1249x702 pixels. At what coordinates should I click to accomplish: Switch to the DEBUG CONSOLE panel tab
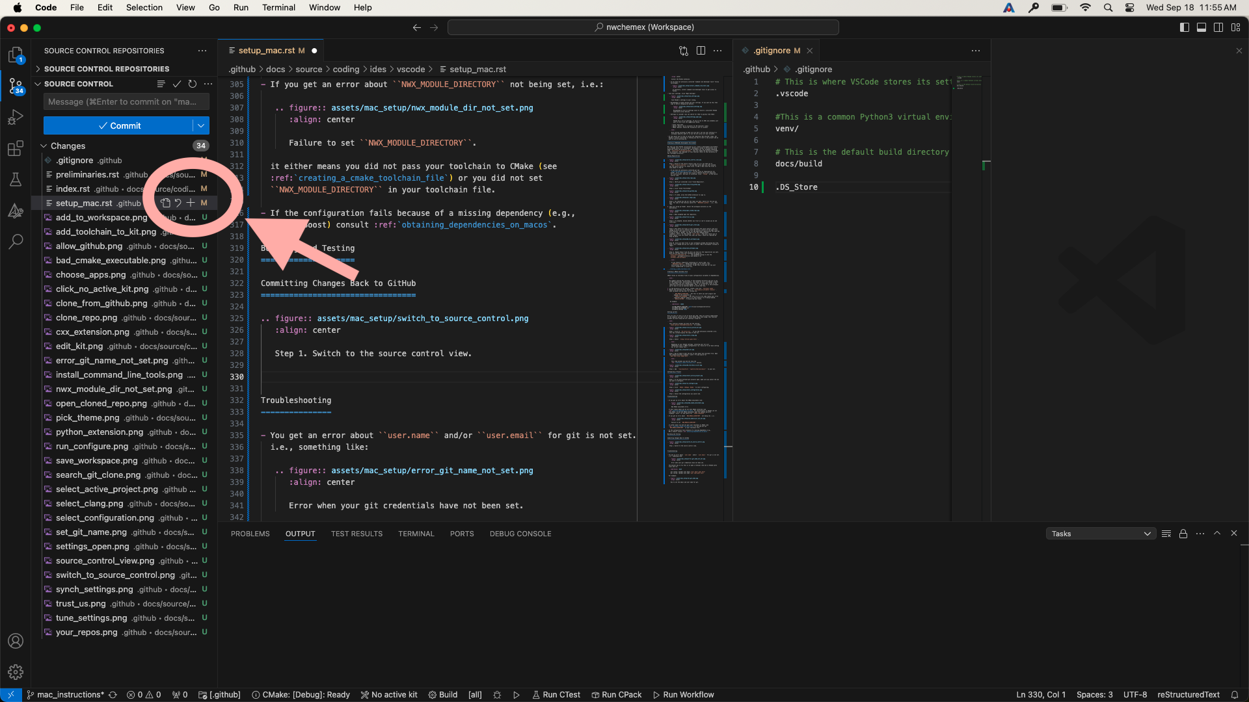(520, 534)
